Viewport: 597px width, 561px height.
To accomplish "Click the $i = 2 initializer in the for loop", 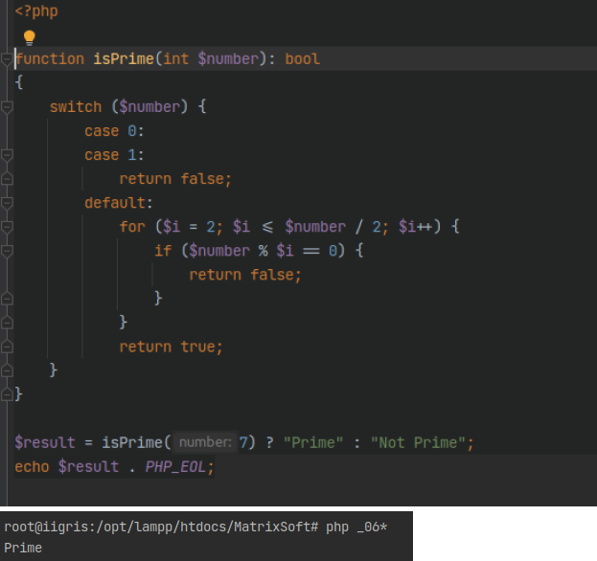I will (x=189, y=227).
